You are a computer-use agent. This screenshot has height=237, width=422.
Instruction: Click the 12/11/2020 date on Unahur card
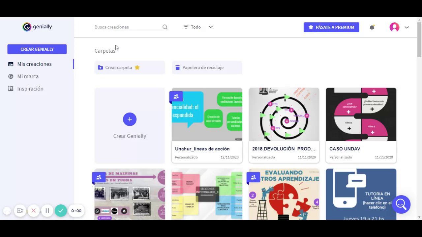point(229,157)
